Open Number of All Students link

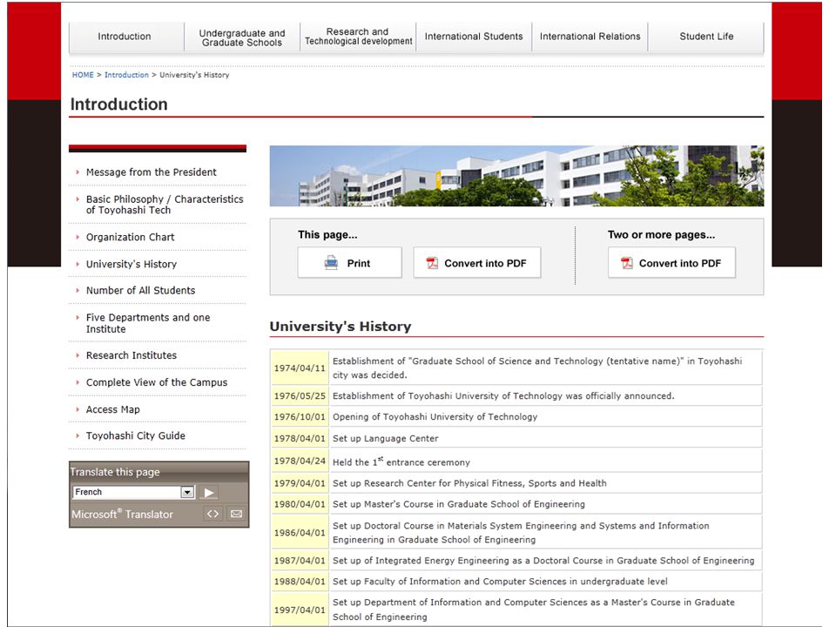point(141,291)
